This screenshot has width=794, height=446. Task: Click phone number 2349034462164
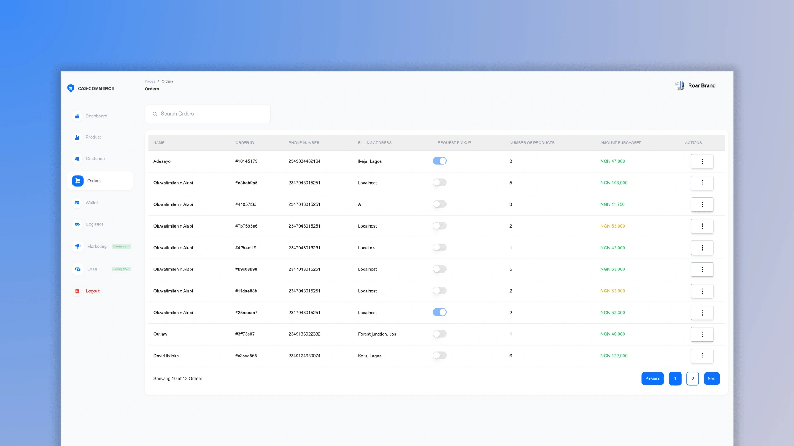tap(304, 161)
